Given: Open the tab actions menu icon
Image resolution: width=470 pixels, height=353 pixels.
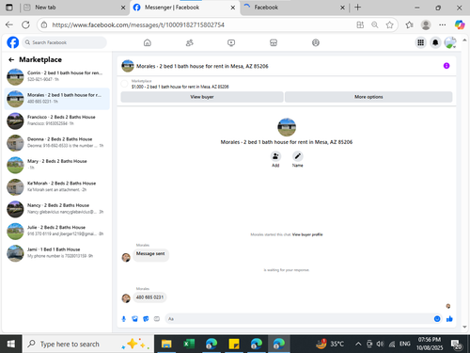Looking at the screenshot, I should pos(9,8).
